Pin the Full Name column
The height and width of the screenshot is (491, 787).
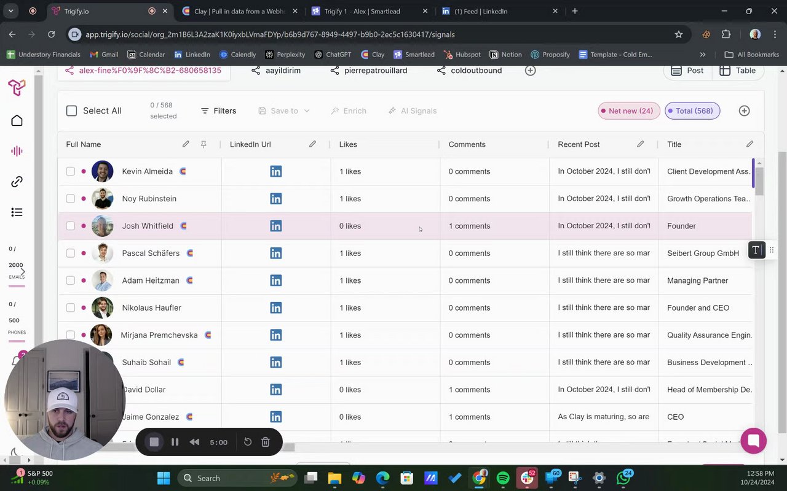pyautogui.click(x=204, y=144)
